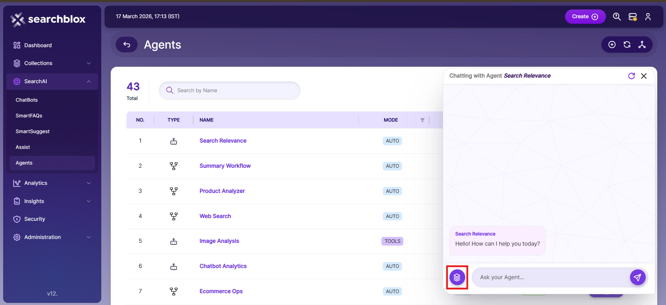
Task: Expand the Analytics menu chevron
Action: pyautogui.click(x=89, y=183)
